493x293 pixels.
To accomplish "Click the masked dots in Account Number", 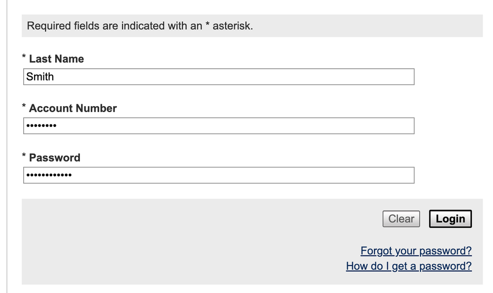I will [41, 126].
